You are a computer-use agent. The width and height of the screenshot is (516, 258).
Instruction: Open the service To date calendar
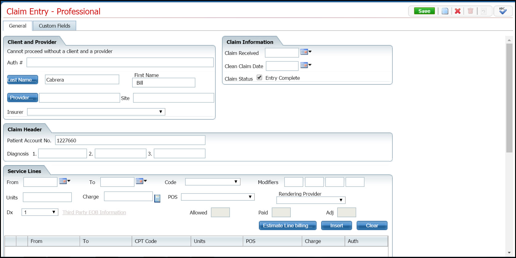tap(141, 181)
